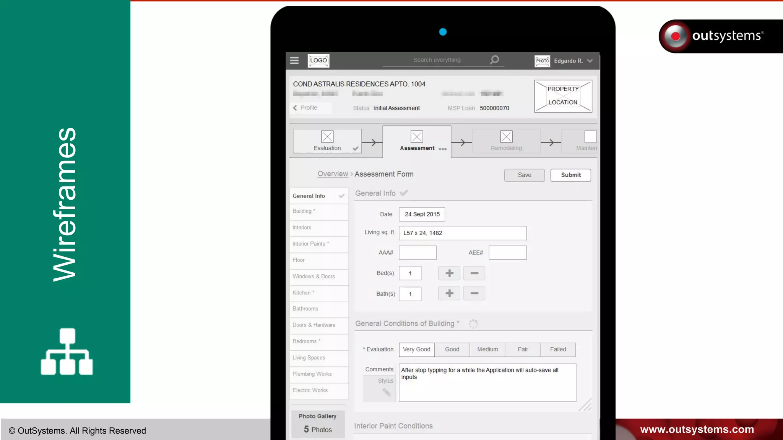783x440 pixels.
Task: Click the AEE# input field
Action: click(508, 253)
